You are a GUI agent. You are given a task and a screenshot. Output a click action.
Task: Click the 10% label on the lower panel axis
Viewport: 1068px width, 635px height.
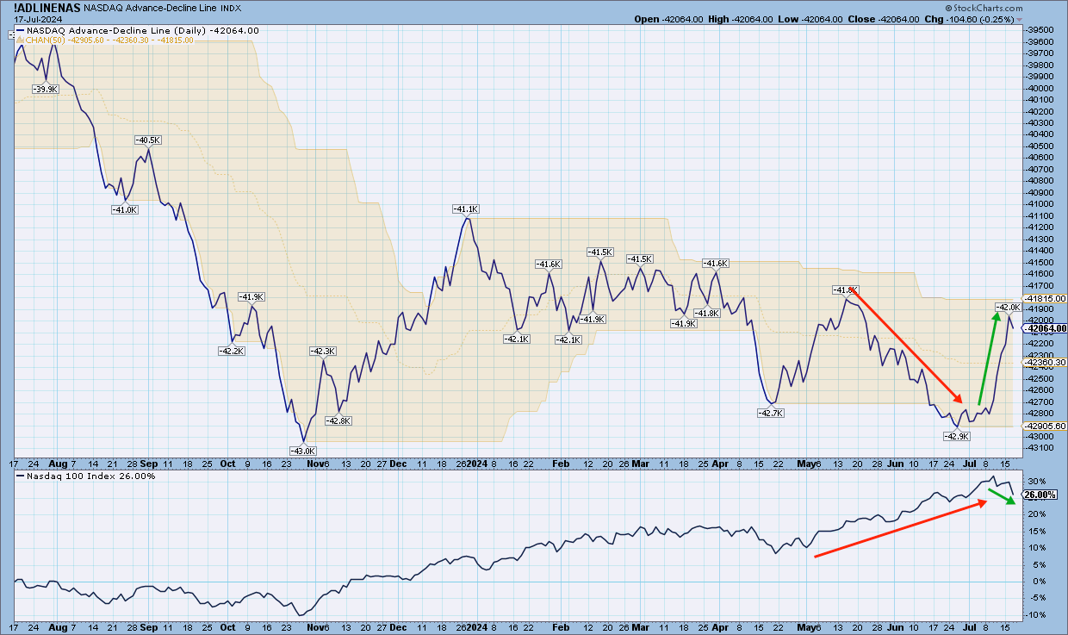tap(1036, 547)
